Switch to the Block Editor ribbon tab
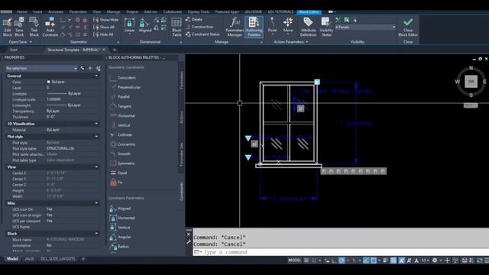489x275 pixels. click(x=309, y=12)
